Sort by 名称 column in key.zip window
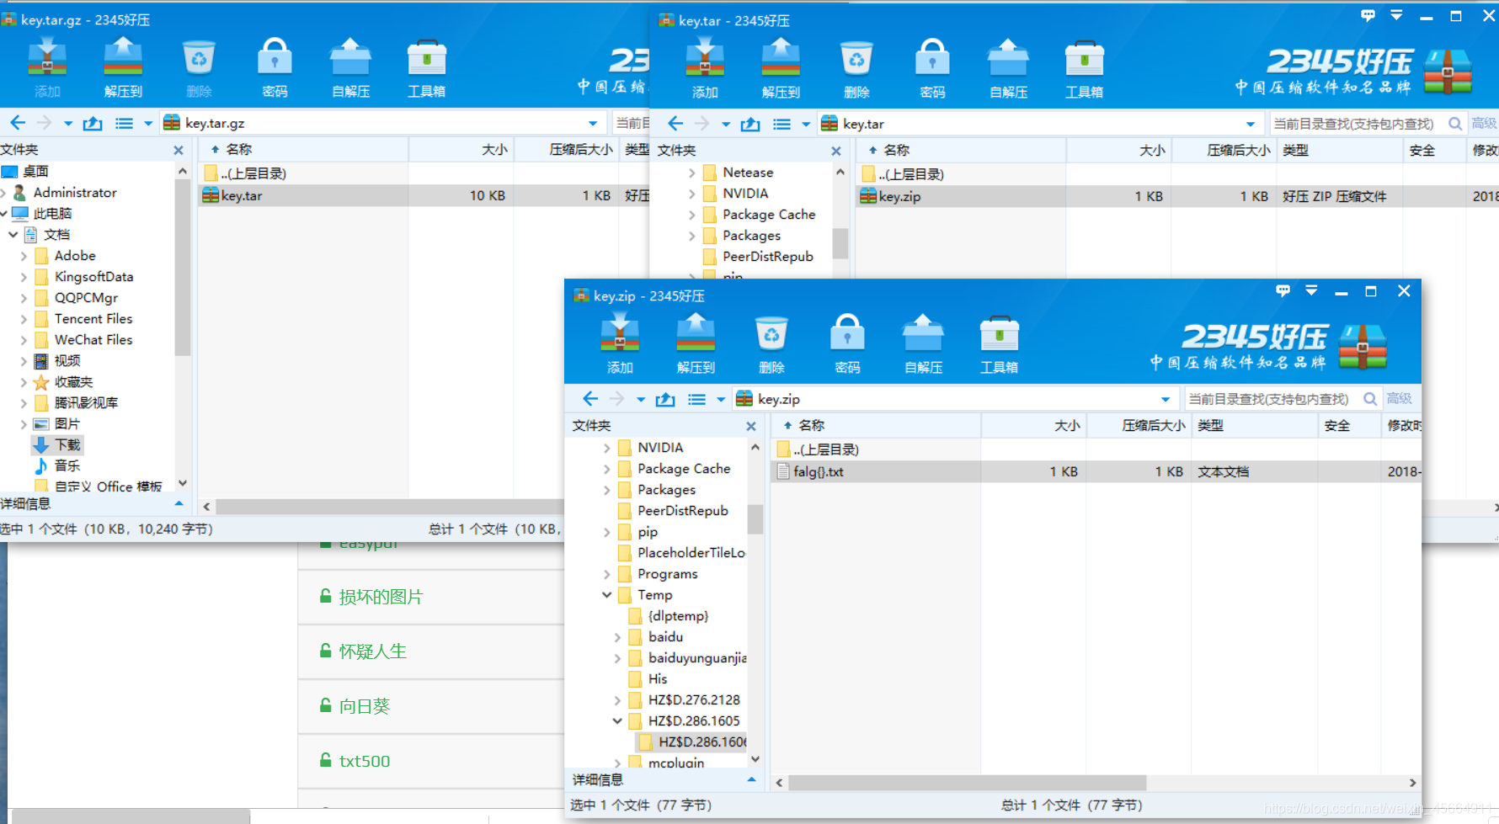The height and width of the screenshot is (824, 1499). 876,426
